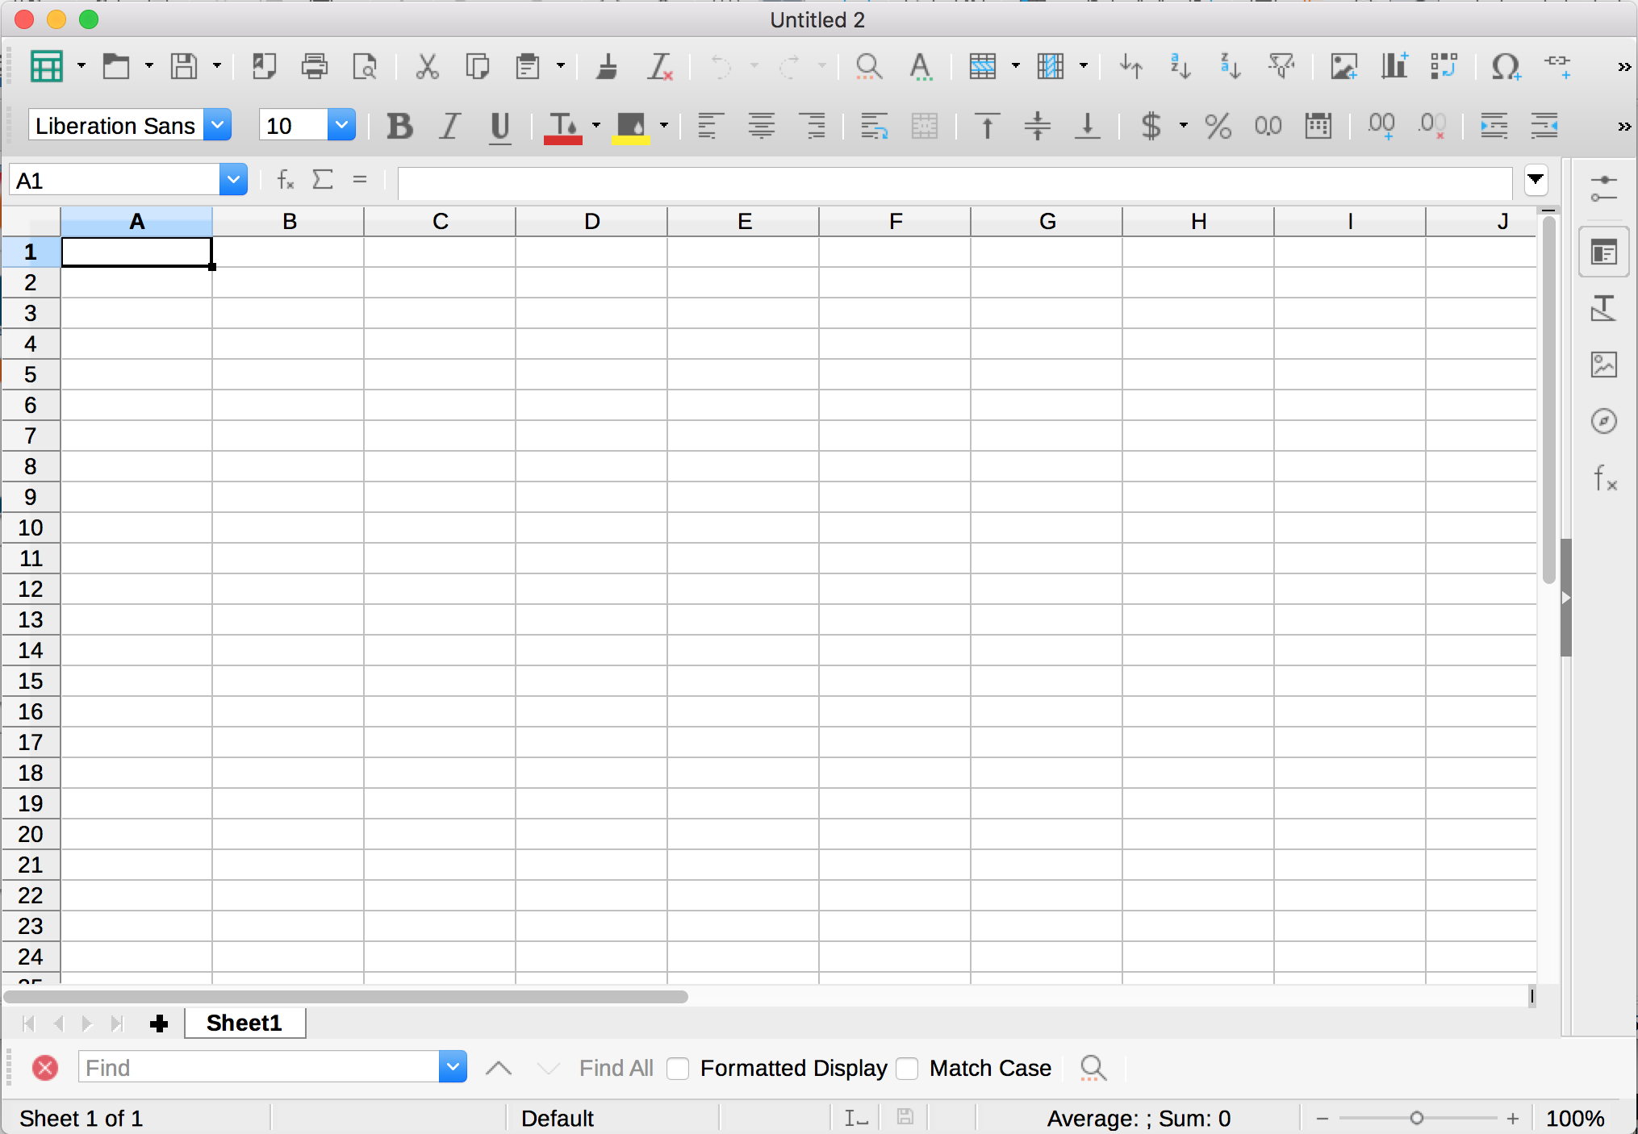The image size is (1638, 1134).
Task: Open the Find field history dropdown
Action: (x=453, y=1067)
